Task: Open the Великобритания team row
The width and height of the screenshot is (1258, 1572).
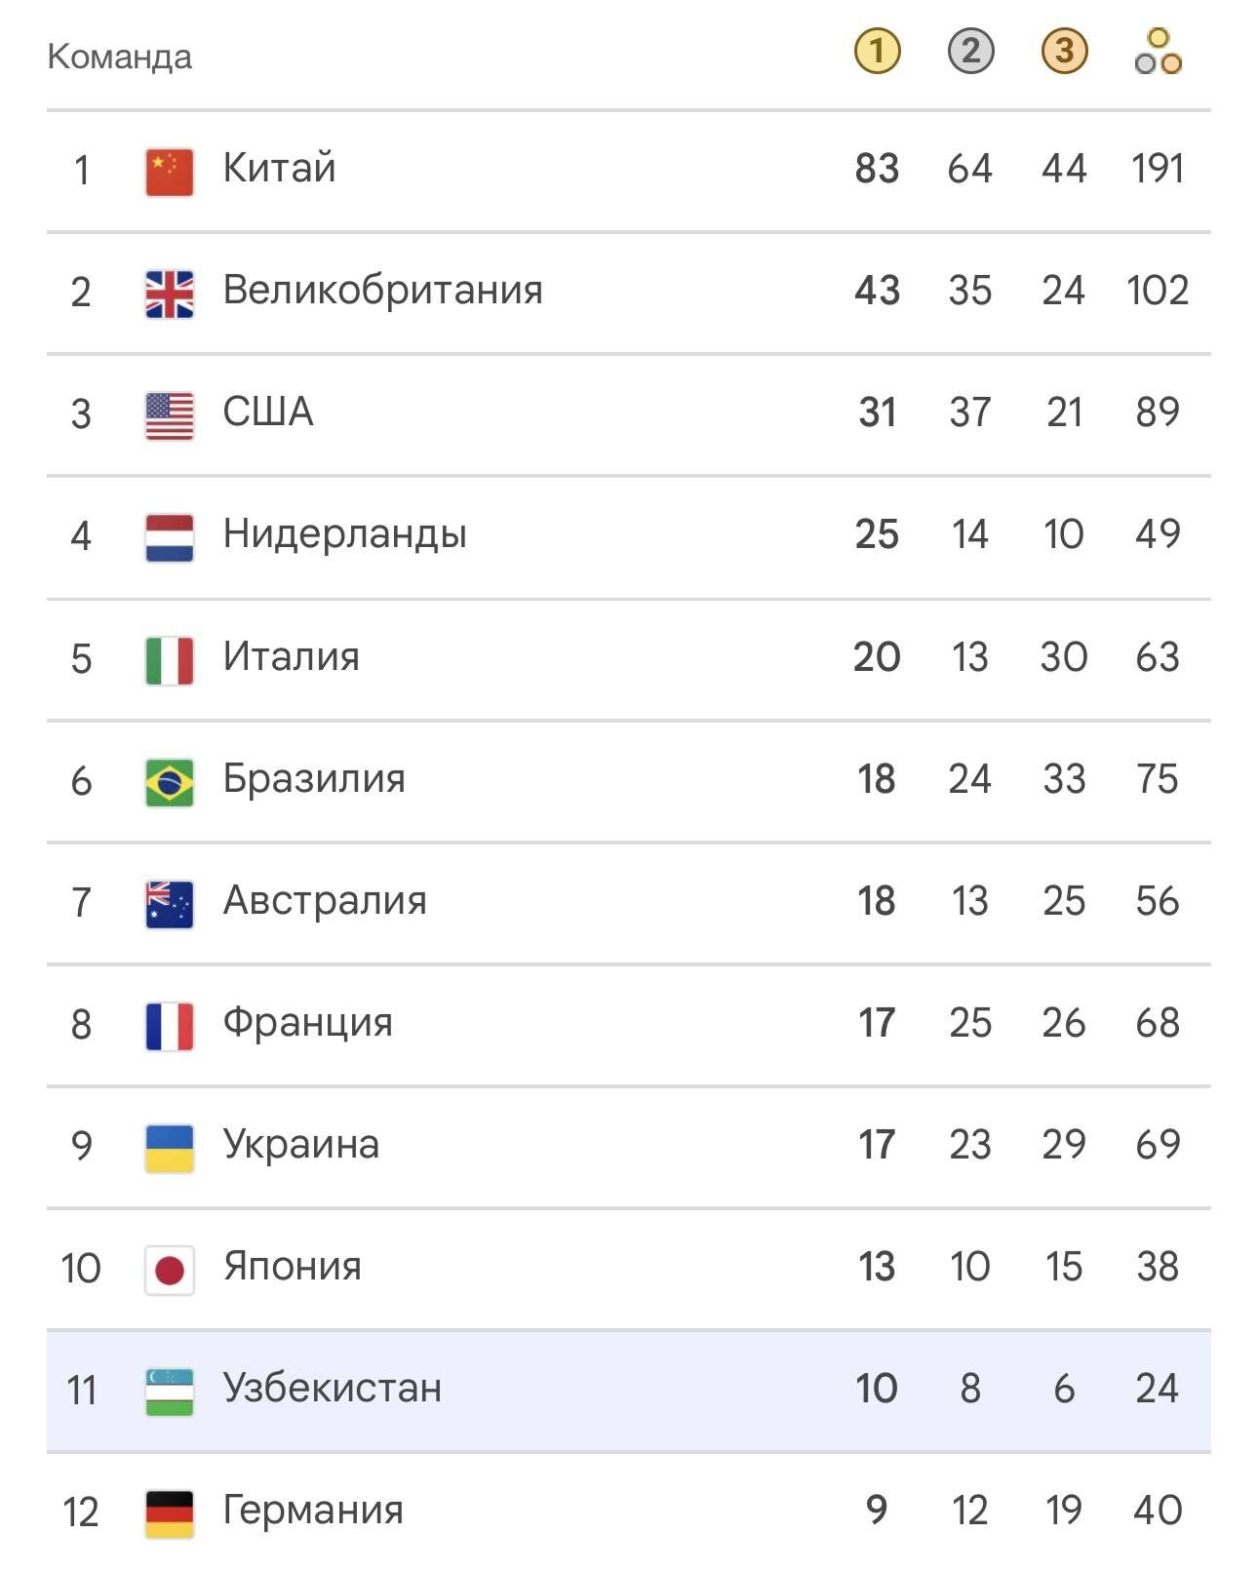Action: click(x=629, y=293)
